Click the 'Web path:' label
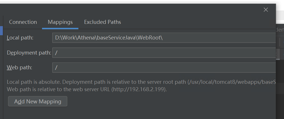284x119 pixels. [20, 68]
